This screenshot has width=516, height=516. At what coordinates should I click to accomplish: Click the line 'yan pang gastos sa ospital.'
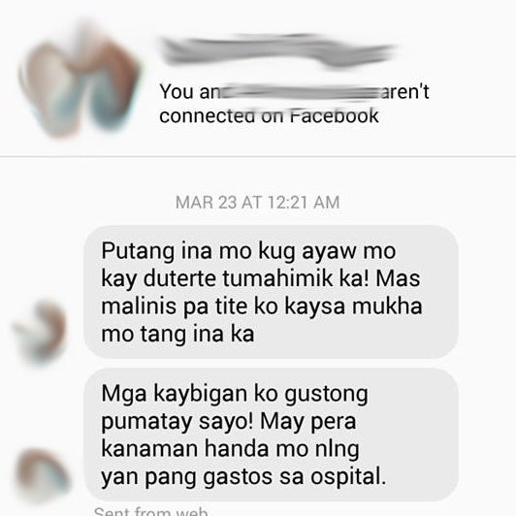tap(243, 477)
